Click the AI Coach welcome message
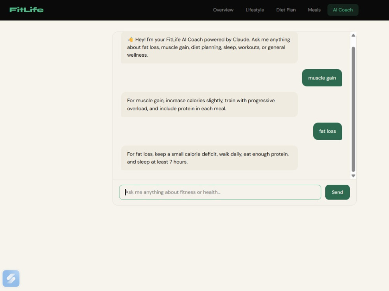 coord(209,47)
